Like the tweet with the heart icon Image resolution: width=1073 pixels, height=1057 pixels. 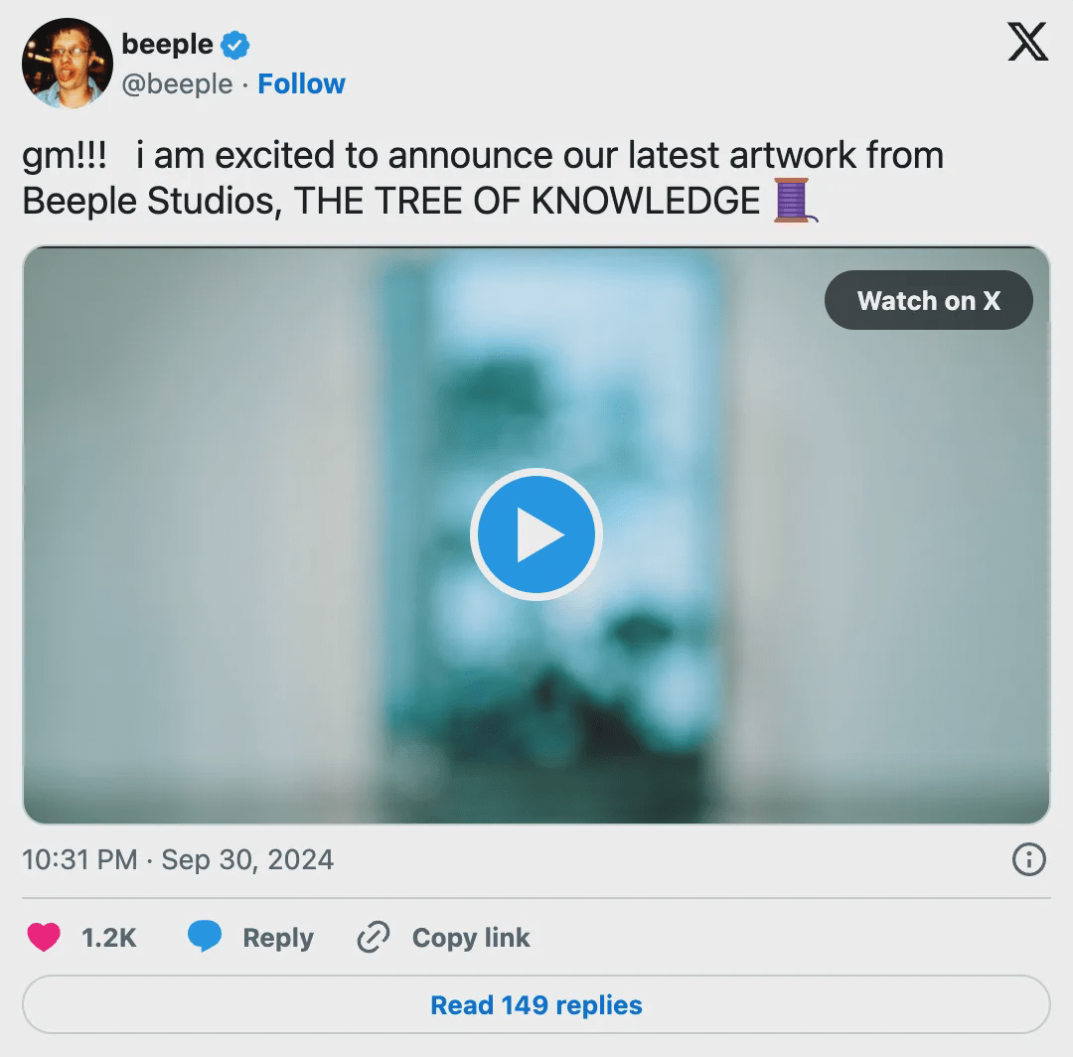[44, 938]
